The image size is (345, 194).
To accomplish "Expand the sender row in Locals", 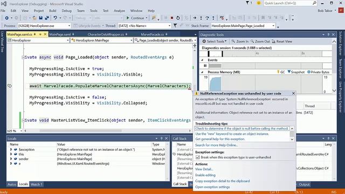I will point(11,159).
